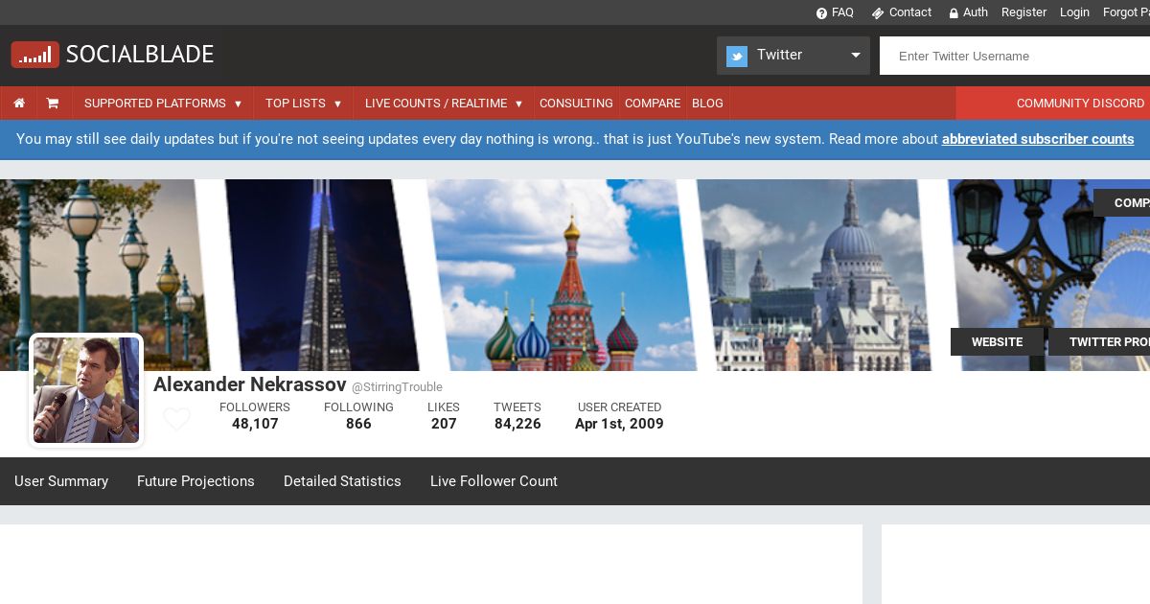Click the Register link
Image resolution: width=1150 pixels, height=604 pixels.
(1023, 12)
